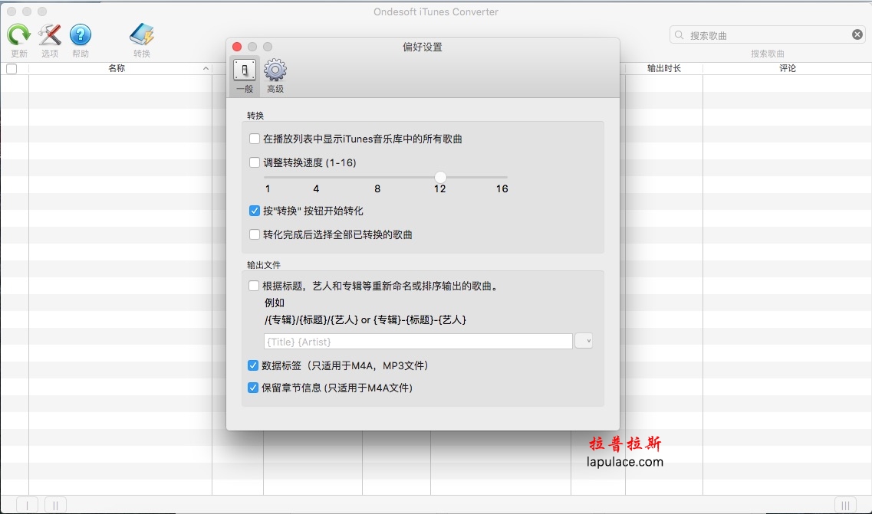The height and width of the screenshot is (514, 872).
Task: Click the magnifier icon in search box
Action: click(679, 35)
